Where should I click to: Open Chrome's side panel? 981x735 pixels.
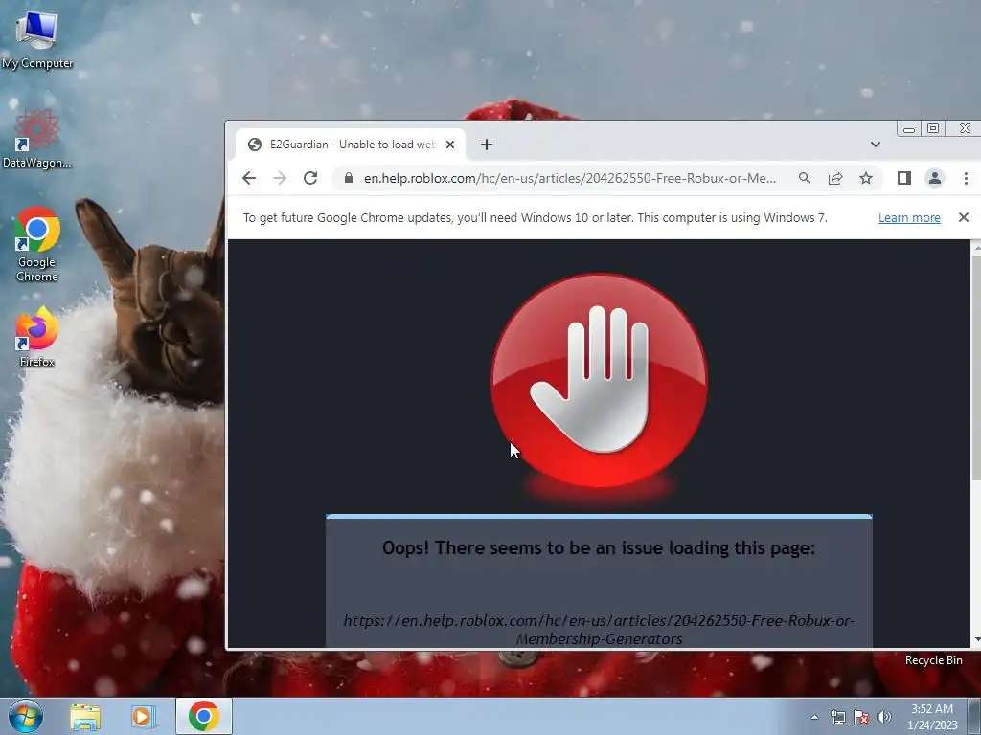pos(904,178)
